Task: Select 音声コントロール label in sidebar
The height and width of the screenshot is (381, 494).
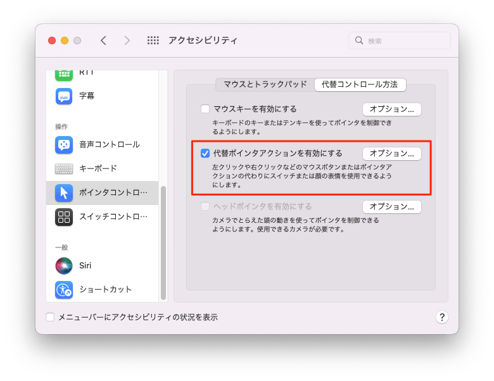Action: coord(110,144)
